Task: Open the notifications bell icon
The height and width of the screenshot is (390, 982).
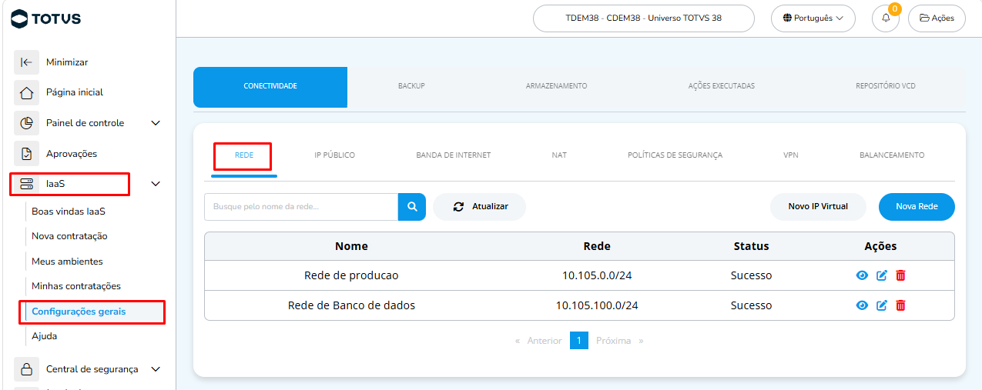Action: pos(886,18)
